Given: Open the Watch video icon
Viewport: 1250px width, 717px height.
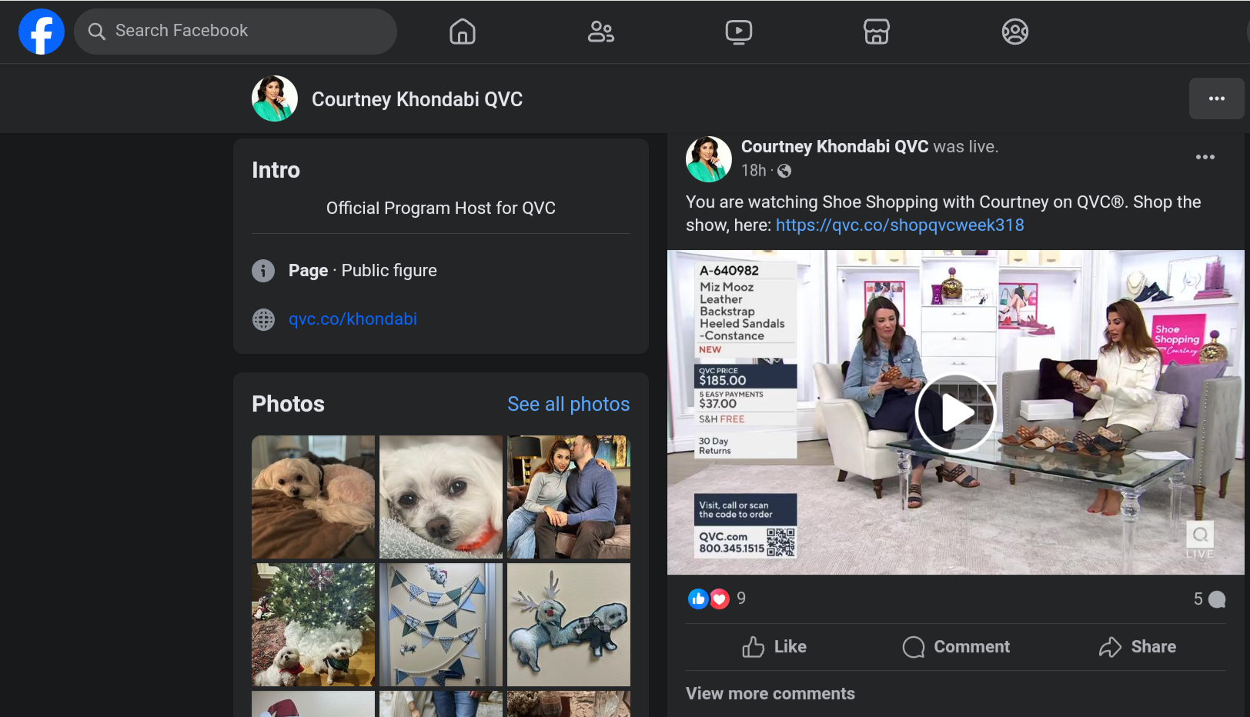Looking at the screenshot, I should pos(738,32).
